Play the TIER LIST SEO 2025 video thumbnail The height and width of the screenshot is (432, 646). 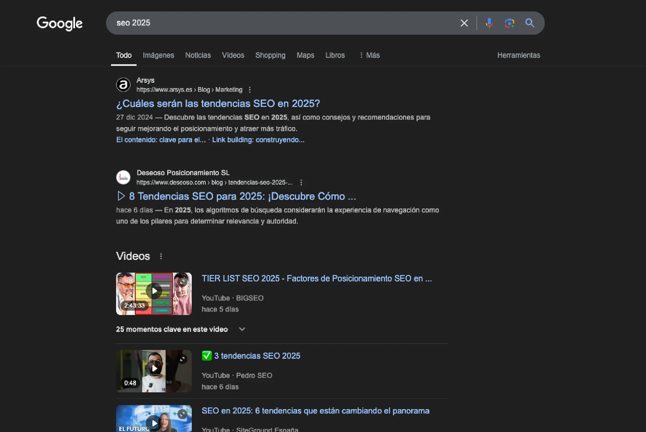point(154,291)
